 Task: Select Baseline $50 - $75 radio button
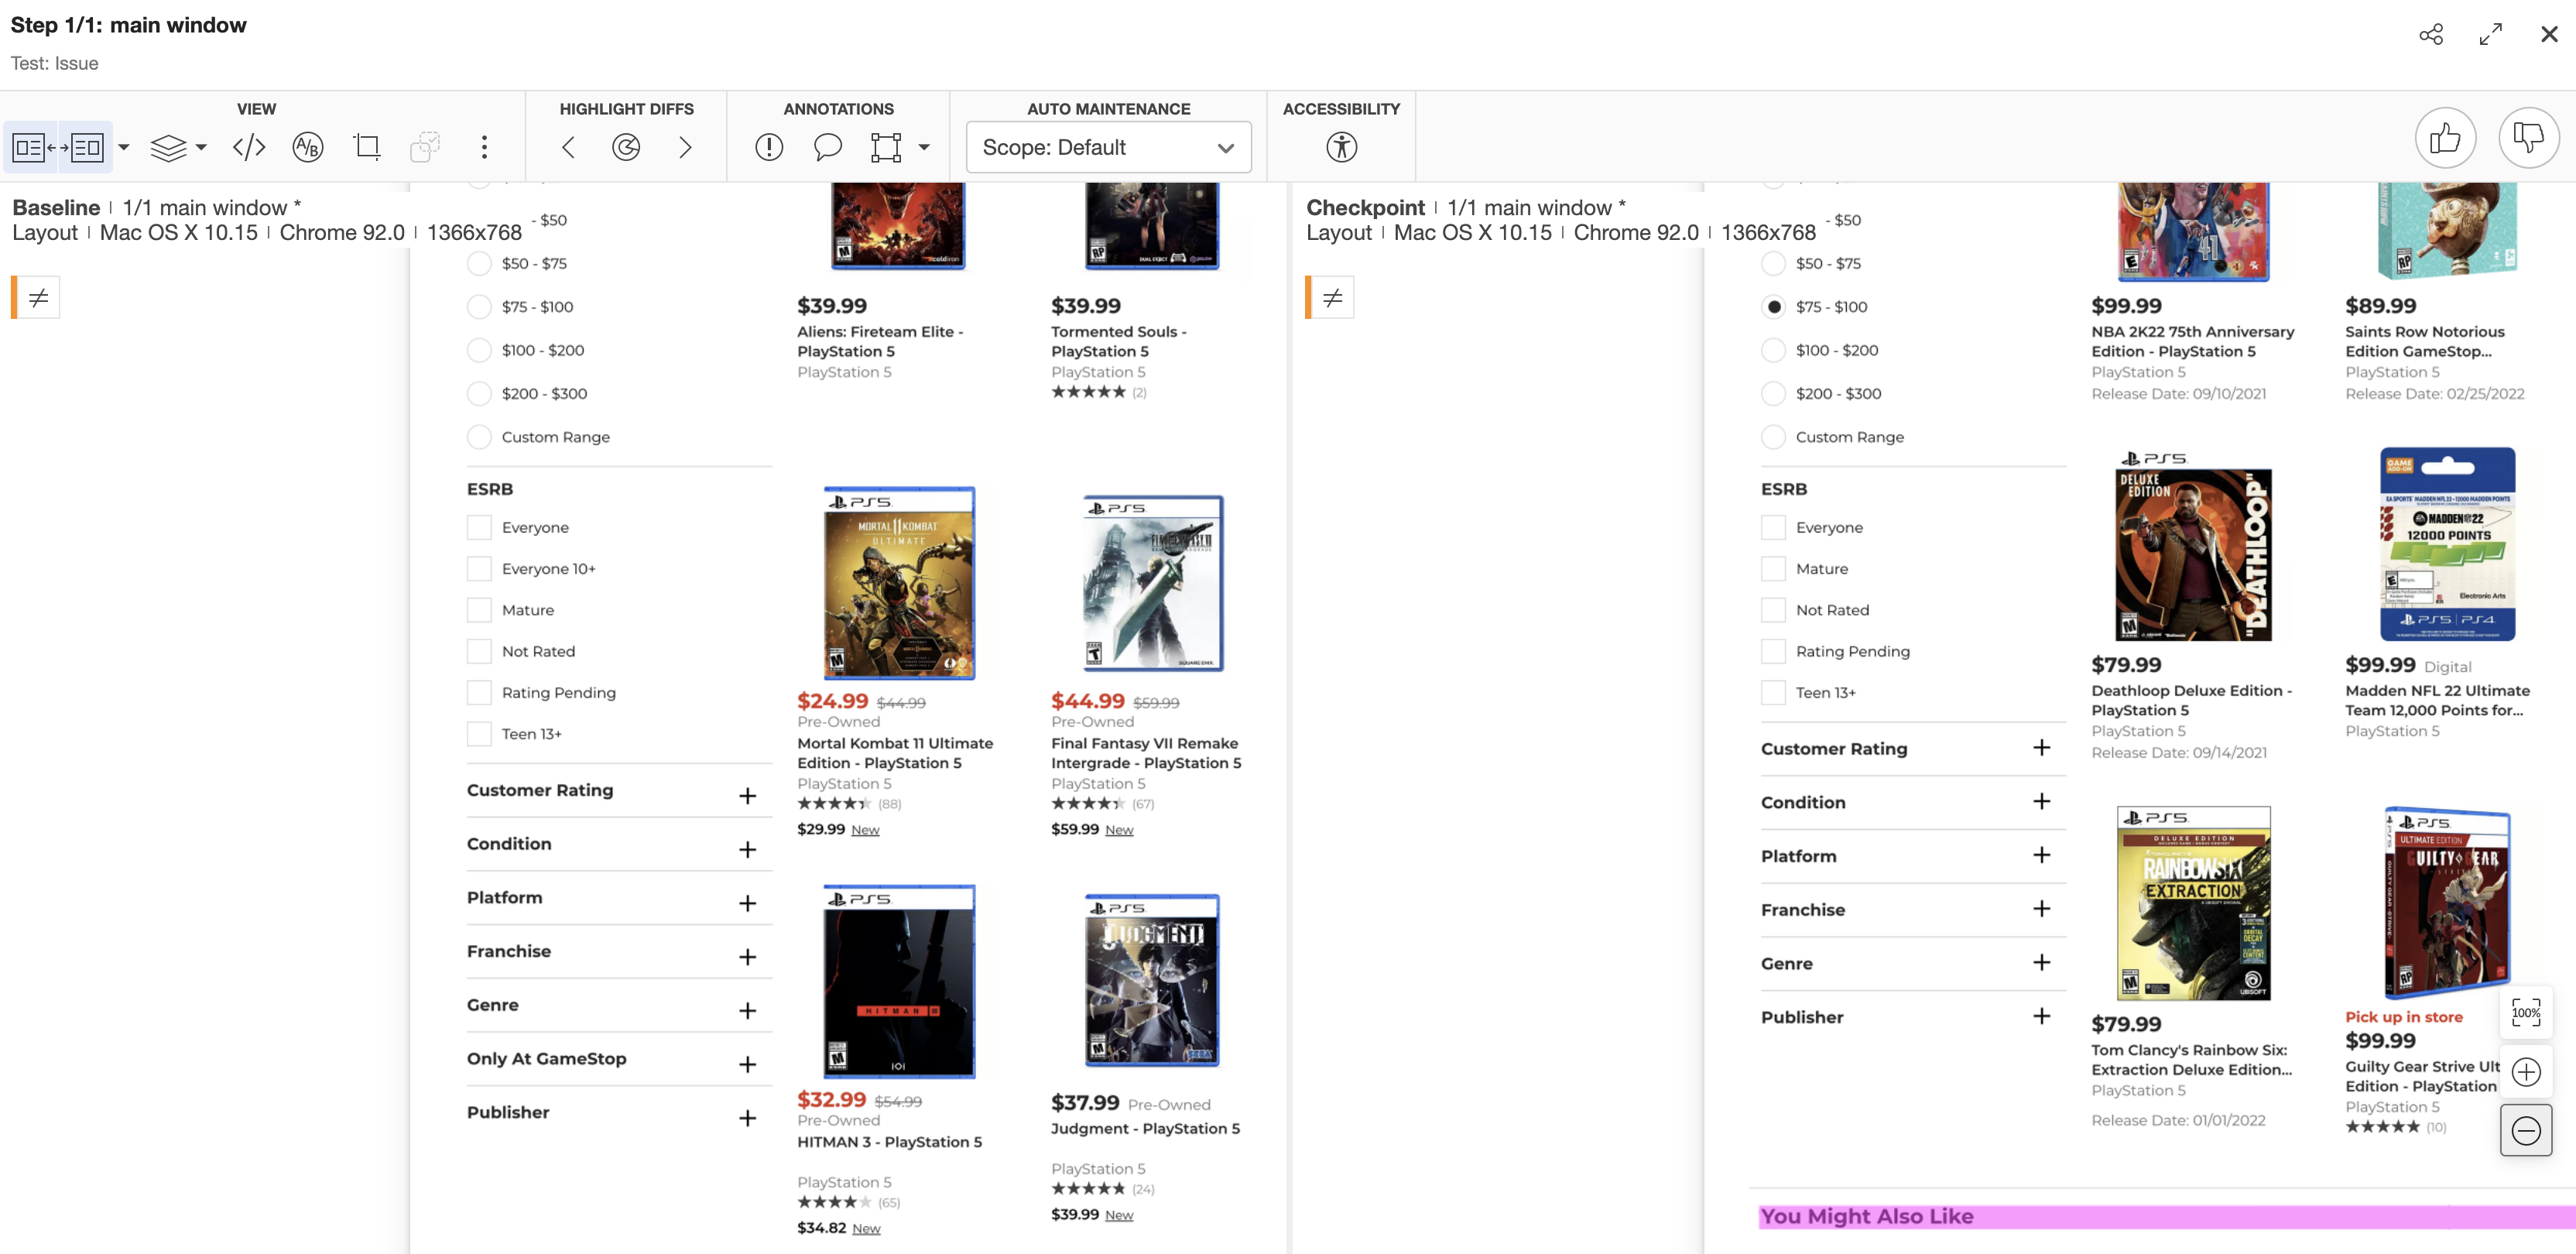click(479, 264)
